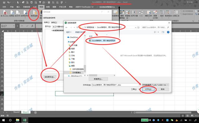Screen dimensions: 199x123
Task: Select 文档 (Documents) in navigation pane
Action: click(72, 55)
